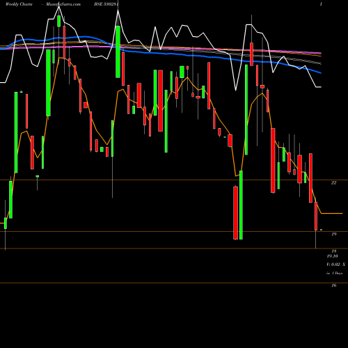The image size is (348, 348).
Task: Select the BSE stock code label
Action: coord(106,4)
